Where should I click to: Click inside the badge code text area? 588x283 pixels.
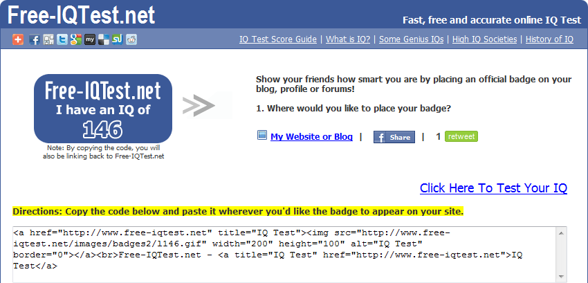click(x=289, y=255)
